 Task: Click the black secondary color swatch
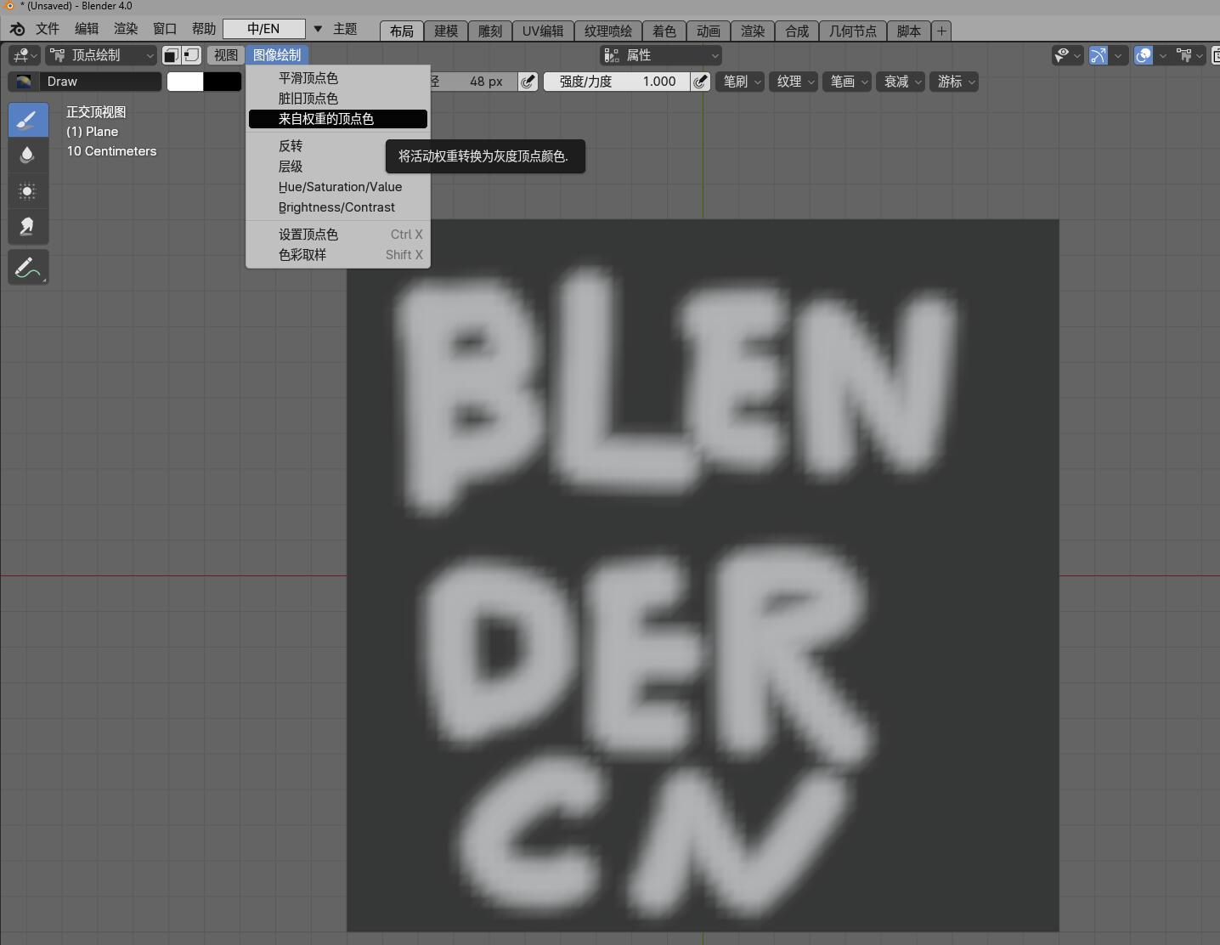click(223, 82)
